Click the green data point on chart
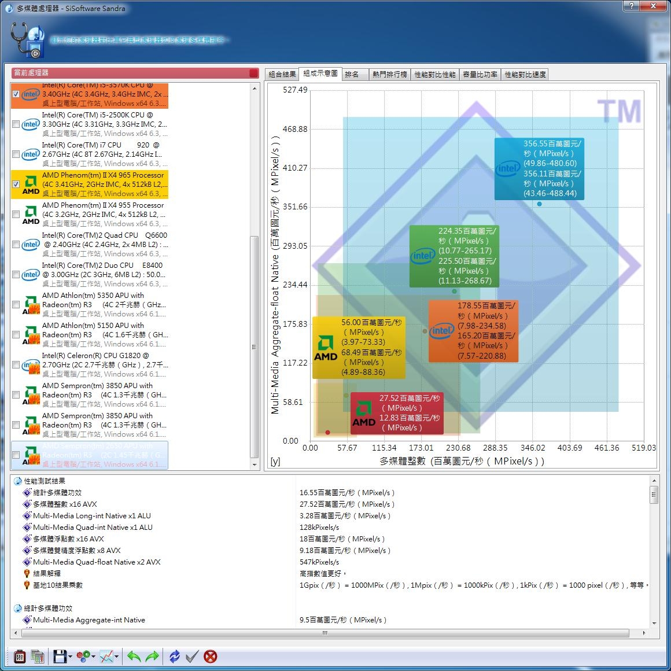This screenshot has width=671, height=671. tap(455, 291)
